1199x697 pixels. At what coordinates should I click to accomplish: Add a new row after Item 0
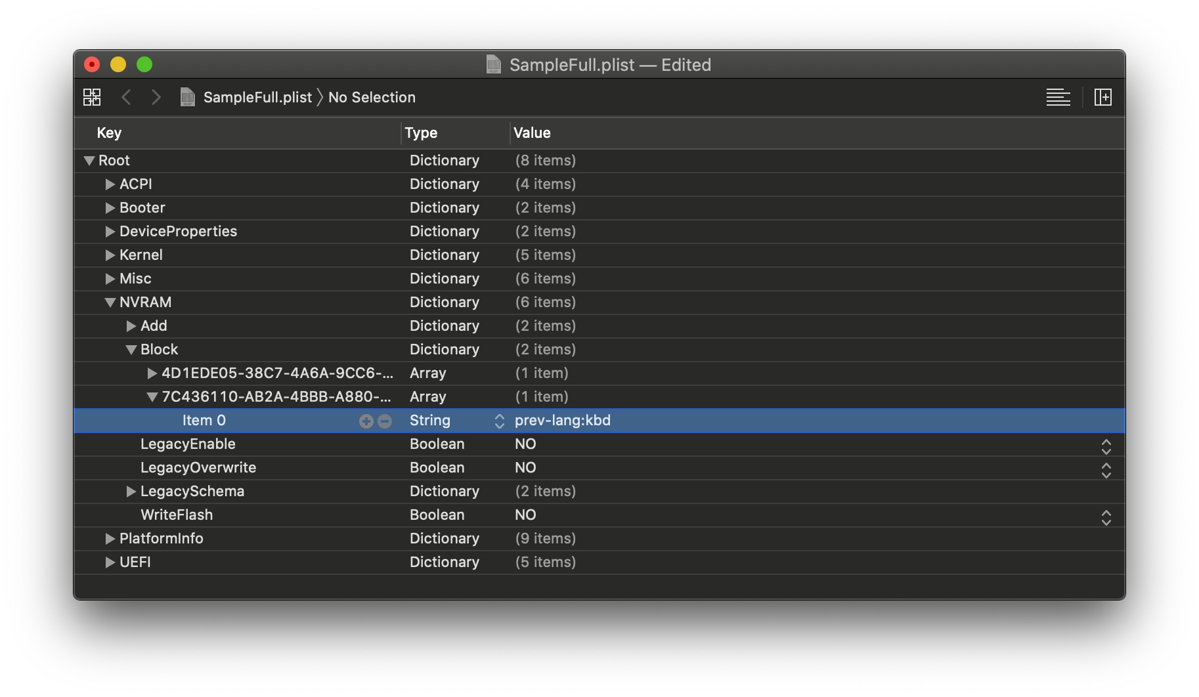(366, 421)
